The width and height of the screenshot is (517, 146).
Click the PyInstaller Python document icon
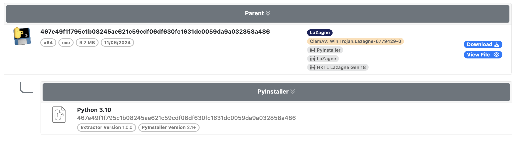point(59,115)
